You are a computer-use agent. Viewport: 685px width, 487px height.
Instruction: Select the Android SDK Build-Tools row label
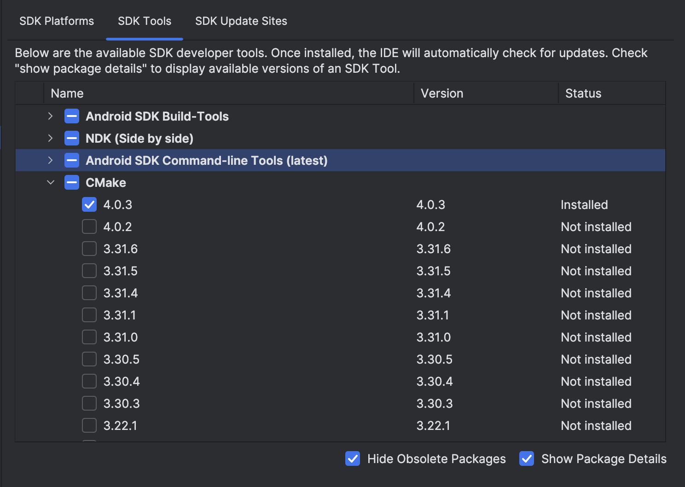coord(157,116)
